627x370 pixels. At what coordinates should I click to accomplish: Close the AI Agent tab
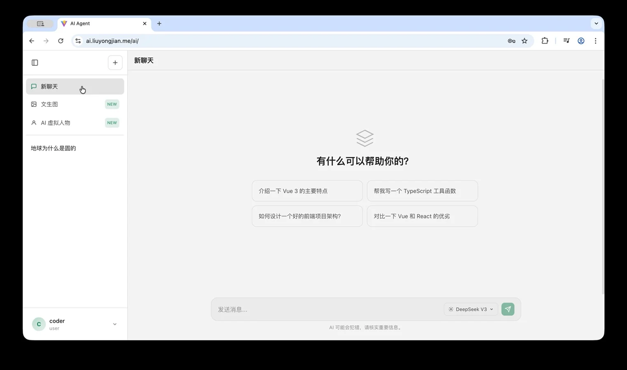pos(145,23)
